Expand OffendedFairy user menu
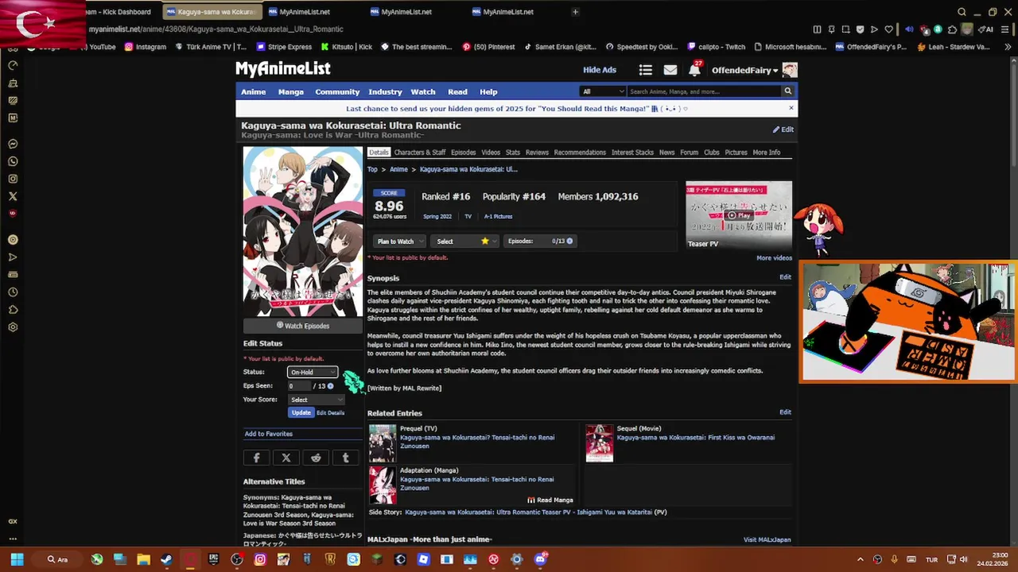1018x572 pixels. tap(744, 70)
